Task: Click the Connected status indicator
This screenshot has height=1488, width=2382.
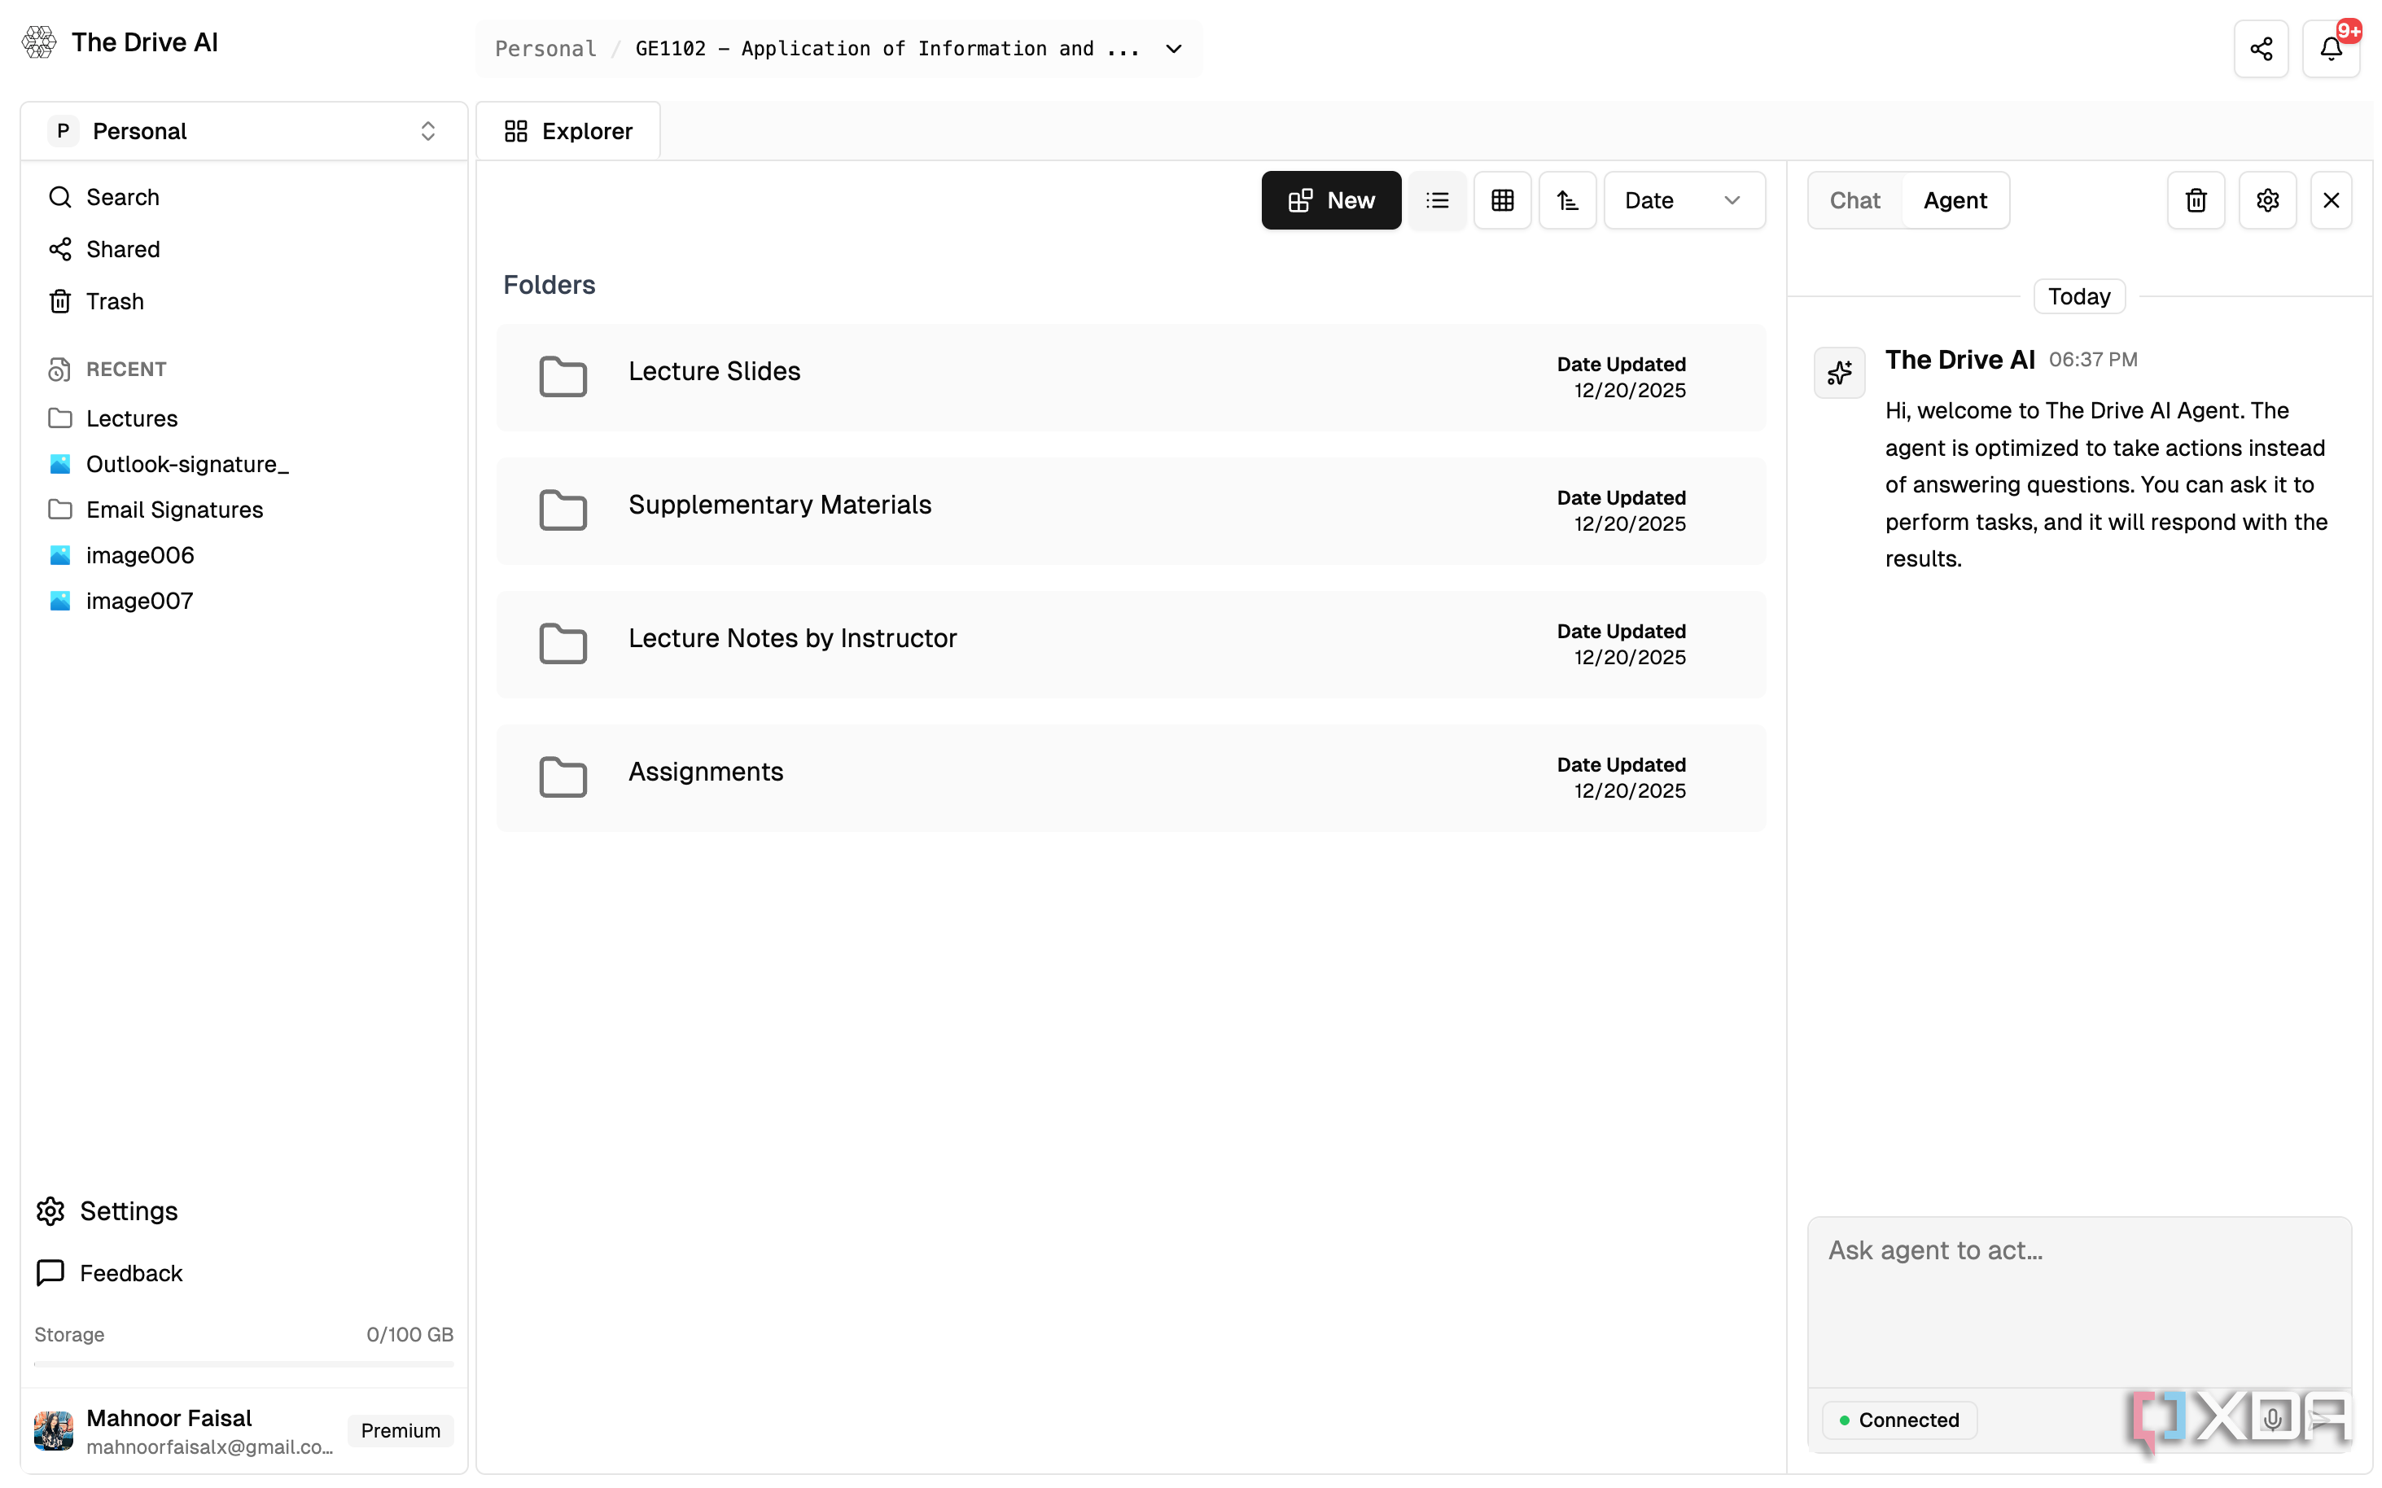Action: 1898,1419
